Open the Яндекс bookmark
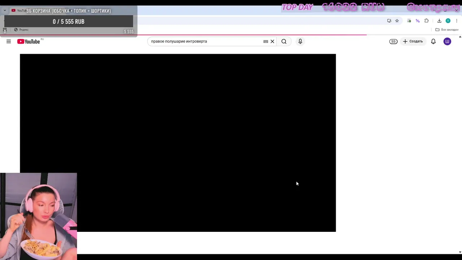The height and width of the screenshot is (260, 462). coord(21,30)
